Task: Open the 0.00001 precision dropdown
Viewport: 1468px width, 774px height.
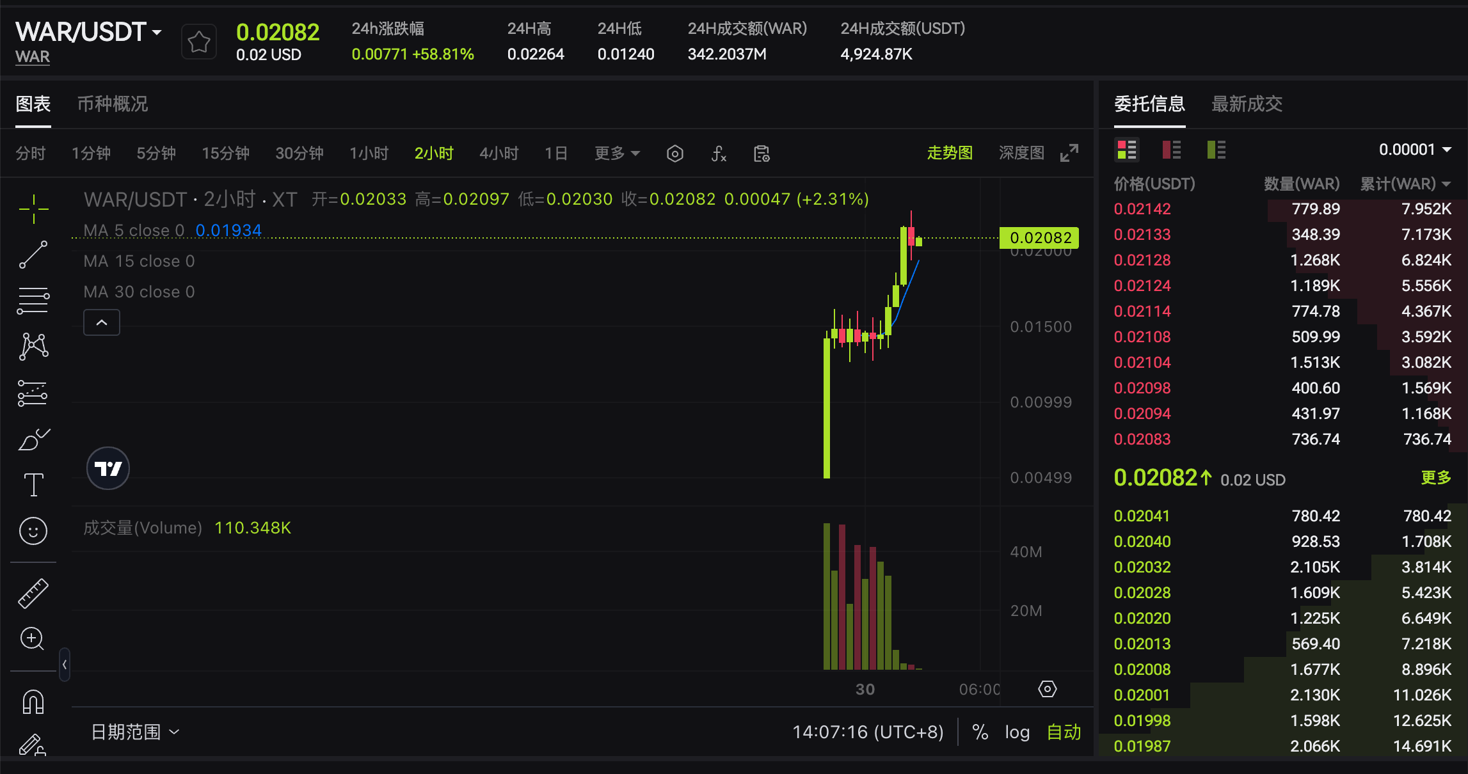Action: click(1416, 149)
